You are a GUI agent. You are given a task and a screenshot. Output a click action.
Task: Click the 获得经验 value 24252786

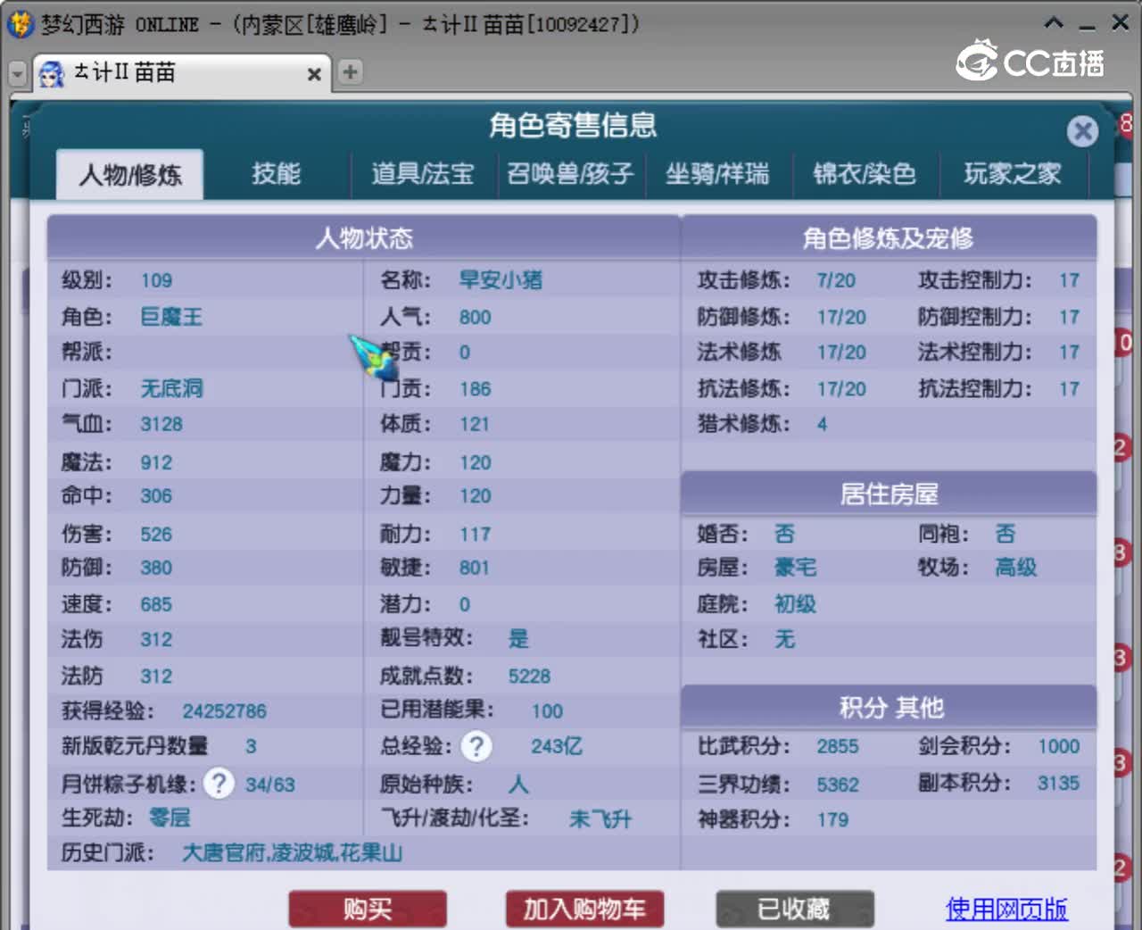click(224, 711)
